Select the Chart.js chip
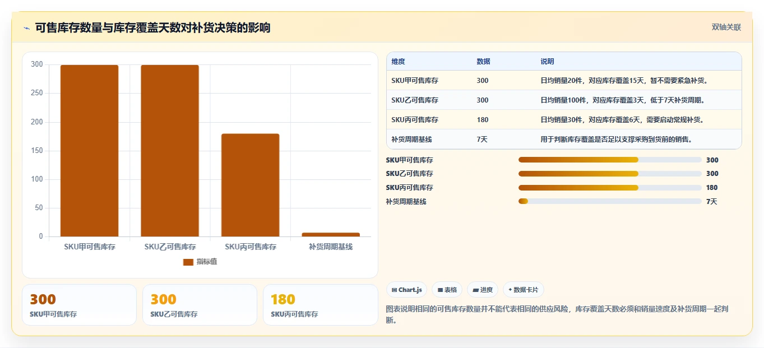Screen dimensions: 764x348 coord(407,290)
